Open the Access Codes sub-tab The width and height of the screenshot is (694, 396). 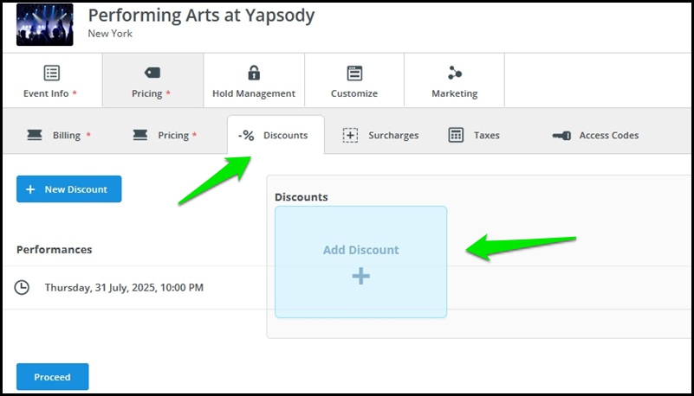[595, 135]
